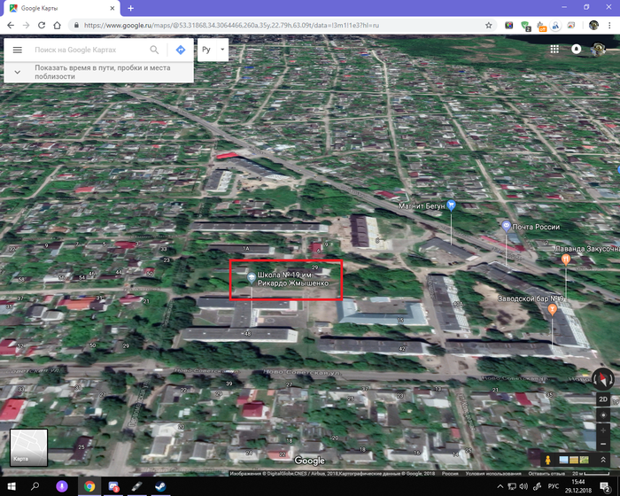Switch the map to 2D view
Screen dimensions: 620x496
click(x=602, y=399)
